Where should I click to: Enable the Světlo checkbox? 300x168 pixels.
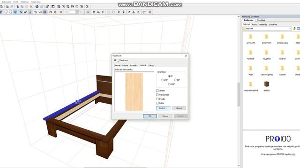[x=157, y=103]
